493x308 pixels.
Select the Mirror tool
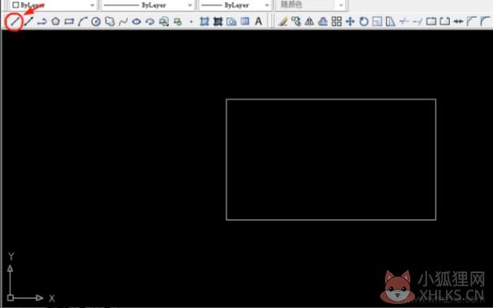pos(309,22)
